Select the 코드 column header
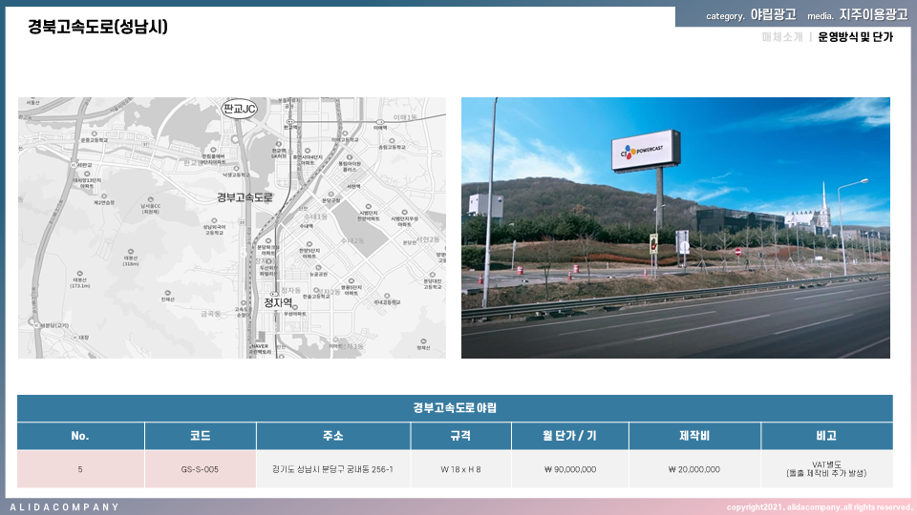The width and height of the screenshot is (917, 515). pyautogui.click(x=200, y=436)
